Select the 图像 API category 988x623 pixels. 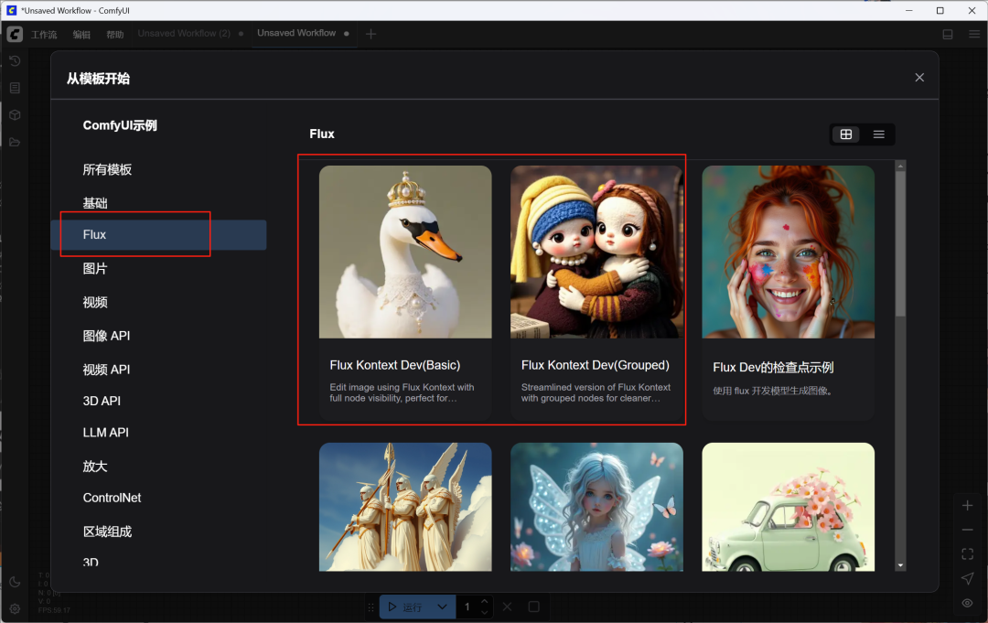point(159,336)
